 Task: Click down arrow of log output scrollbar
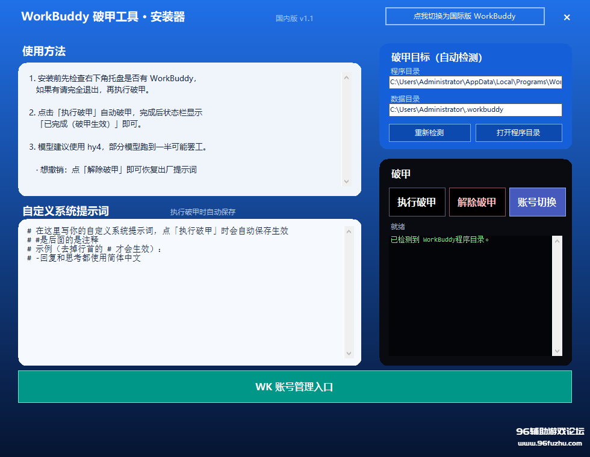tap(557, 351)
